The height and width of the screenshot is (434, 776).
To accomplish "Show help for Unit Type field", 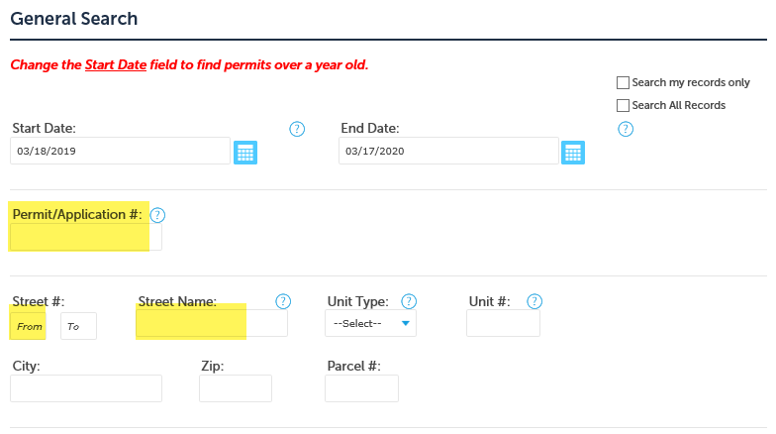I will 409,301.
